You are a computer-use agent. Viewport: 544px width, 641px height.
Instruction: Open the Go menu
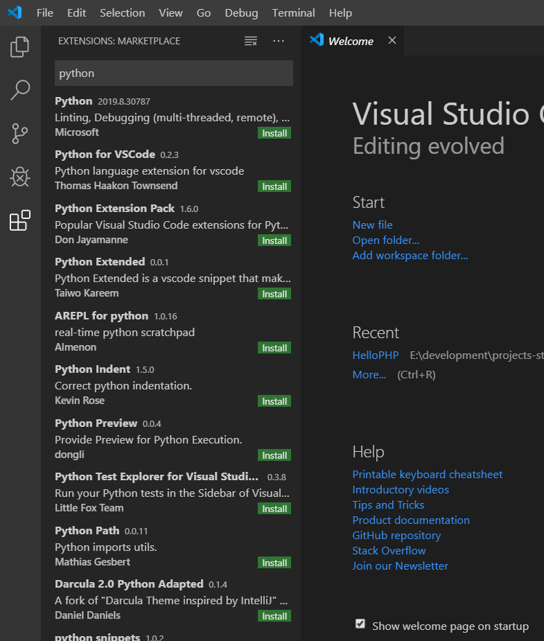click(x=204, y=13)
